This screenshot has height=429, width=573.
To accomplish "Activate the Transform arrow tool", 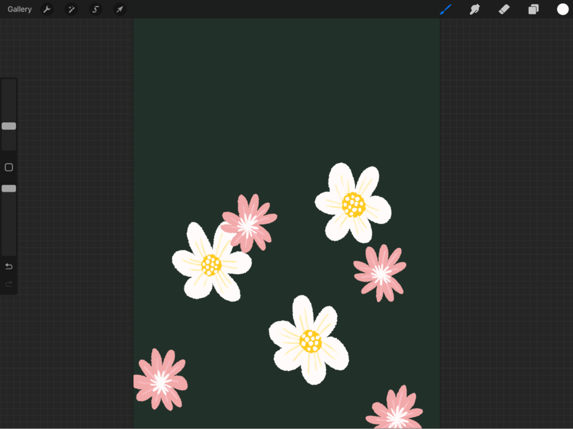I will point(120,9).
